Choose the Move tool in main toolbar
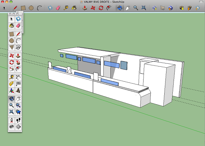 93,8
